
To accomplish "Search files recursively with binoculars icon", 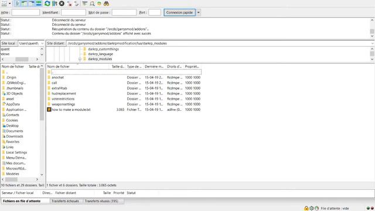I will click(107, 4).
